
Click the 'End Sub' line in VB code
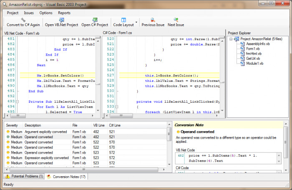36,91
